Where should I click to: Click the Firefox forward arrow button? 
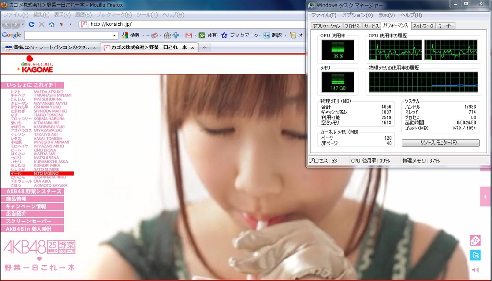coord(16,24)
